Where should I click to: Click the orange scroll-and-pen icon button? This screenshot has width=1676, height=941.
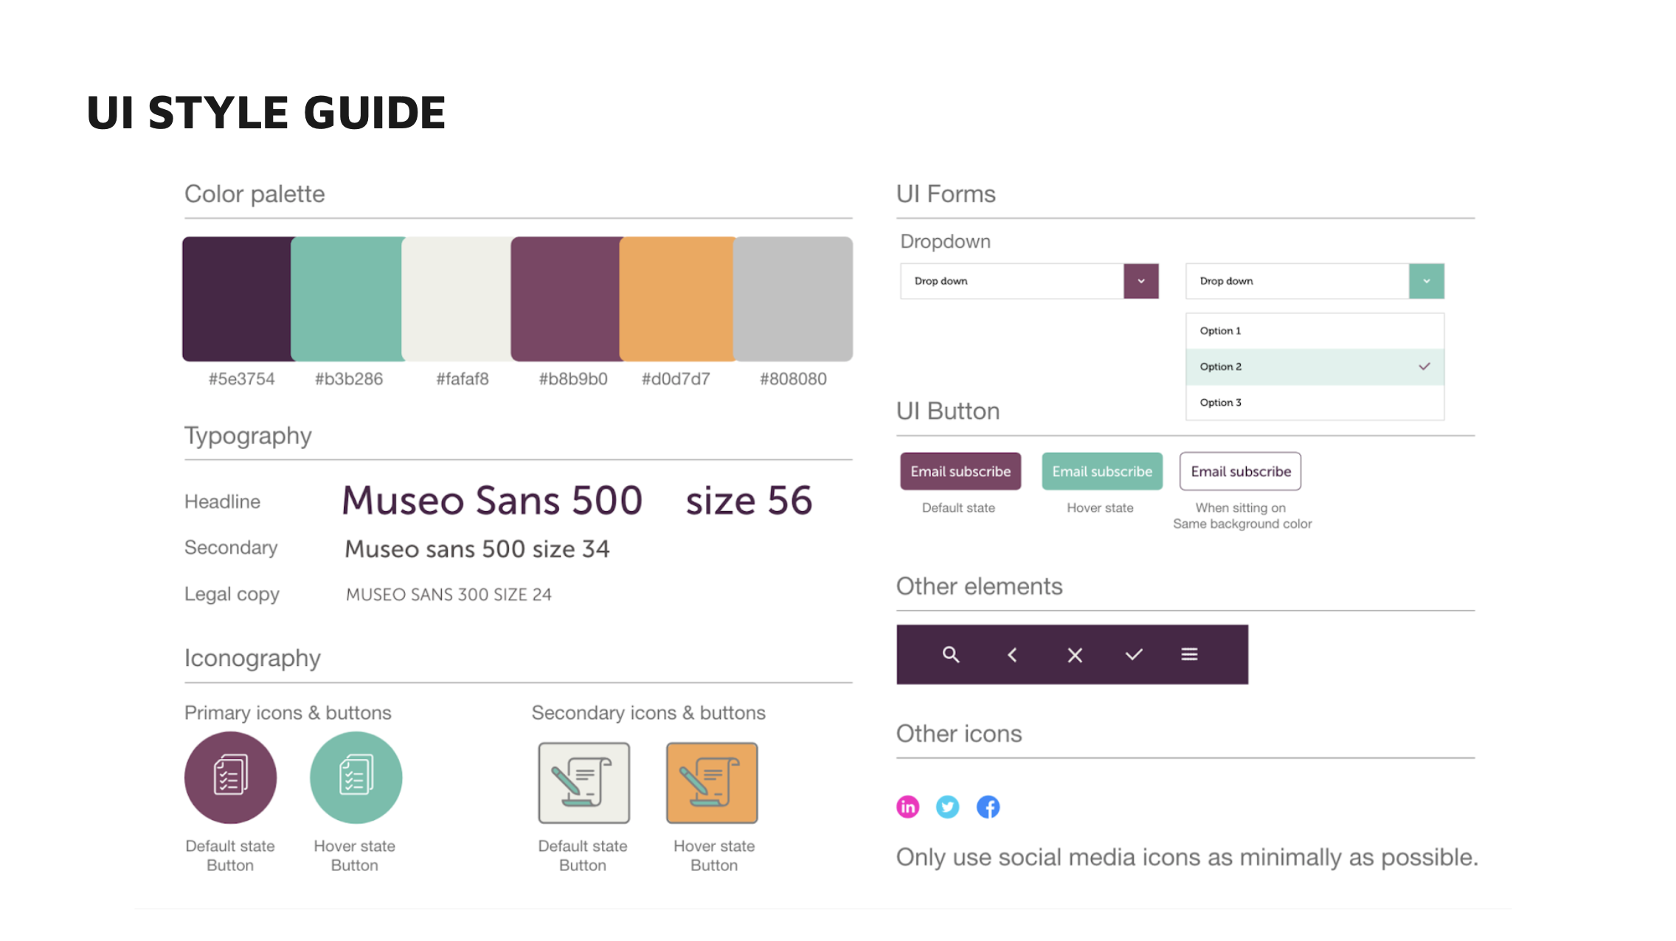[x=712, y=782]
